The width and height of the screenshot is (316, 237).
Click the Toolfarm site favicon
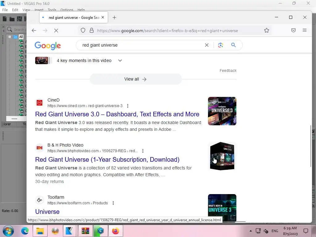pos(39,200)
